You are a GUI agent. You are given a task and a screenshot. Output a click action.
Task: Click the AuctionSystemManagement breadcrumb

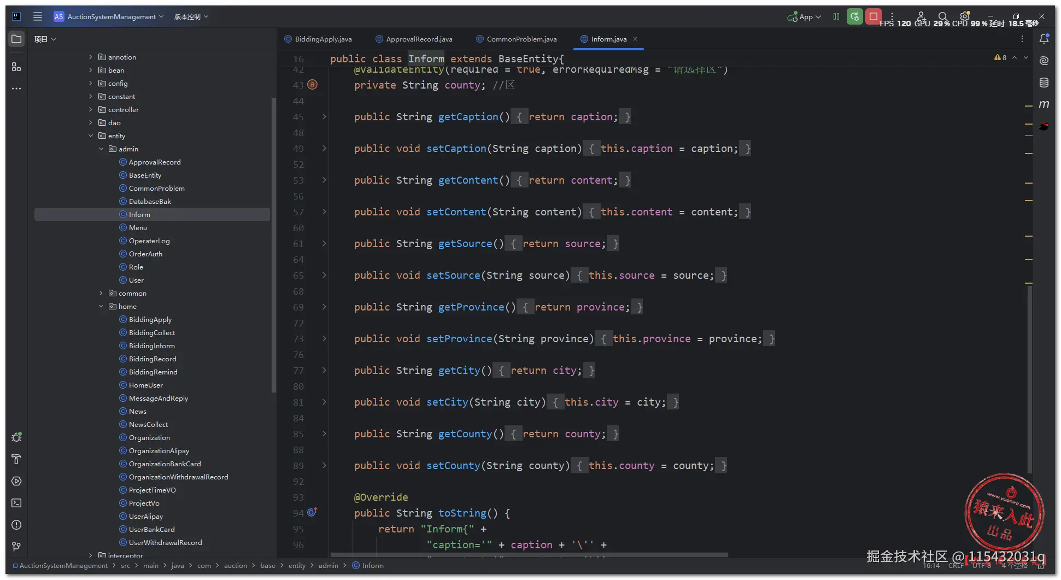tap(60, 566)
